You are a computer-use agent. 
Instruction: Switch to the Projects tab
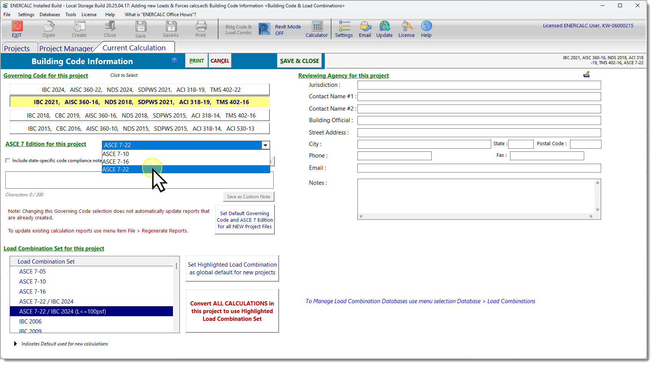click(17, 48)
